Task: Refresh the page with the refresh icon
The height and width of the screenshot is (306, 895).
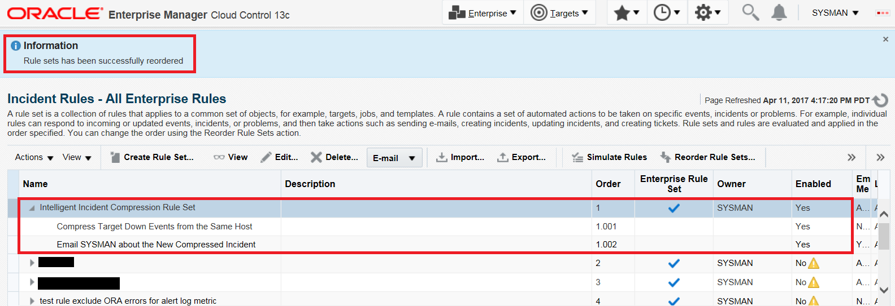Action: (880, 100)
